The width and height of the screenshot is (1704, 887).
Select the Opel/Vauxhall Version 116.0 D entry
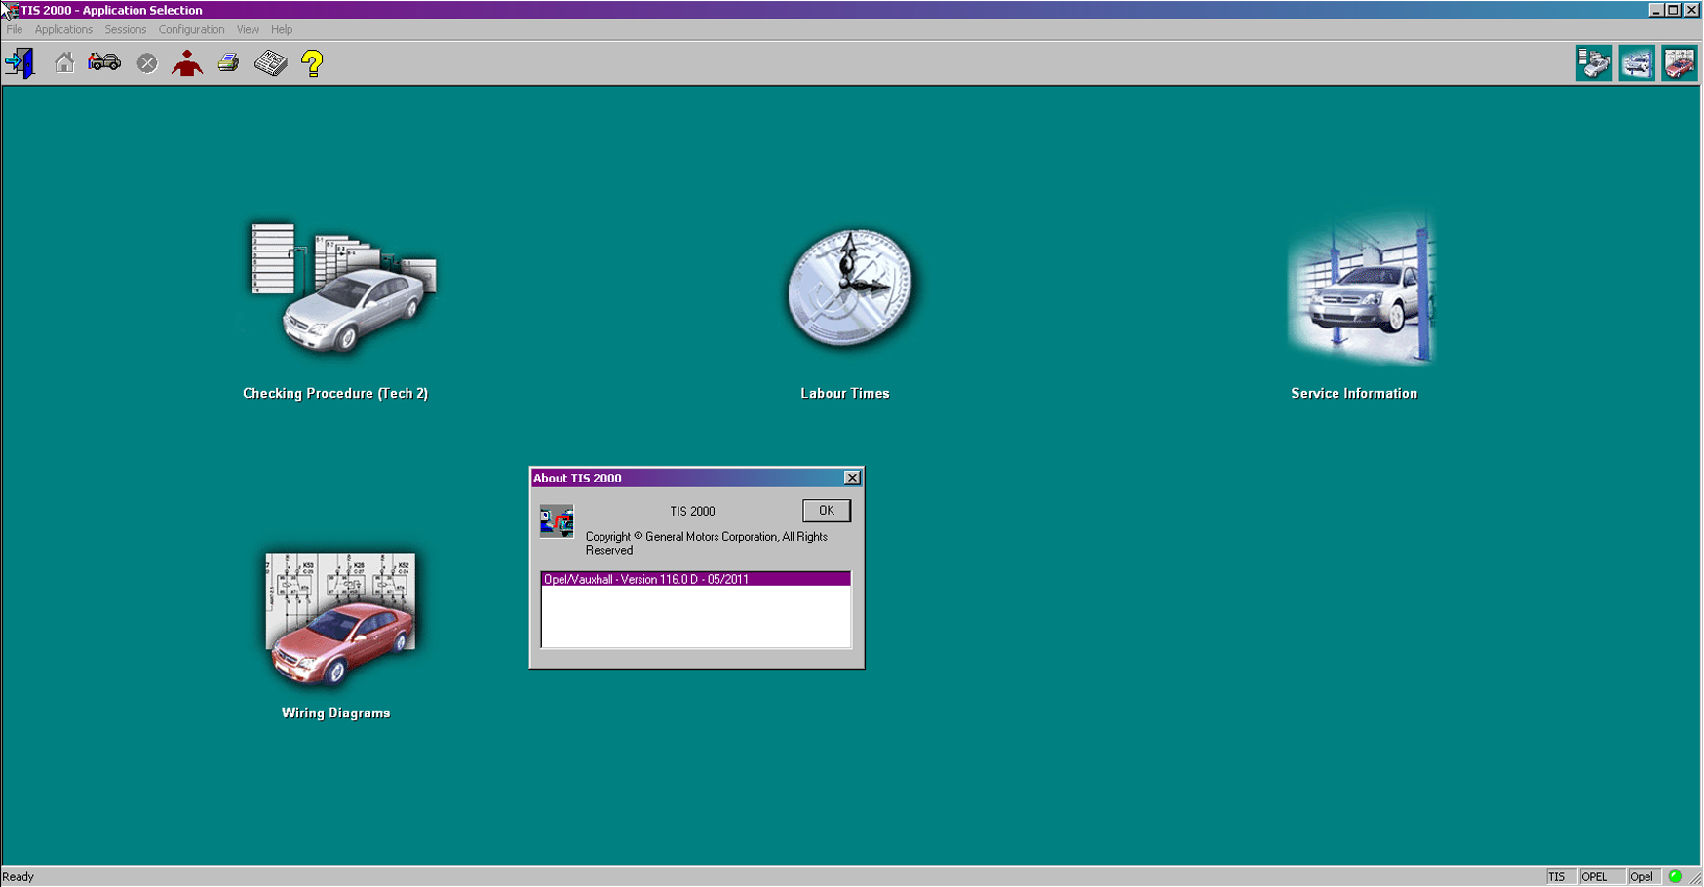[695, 579]
